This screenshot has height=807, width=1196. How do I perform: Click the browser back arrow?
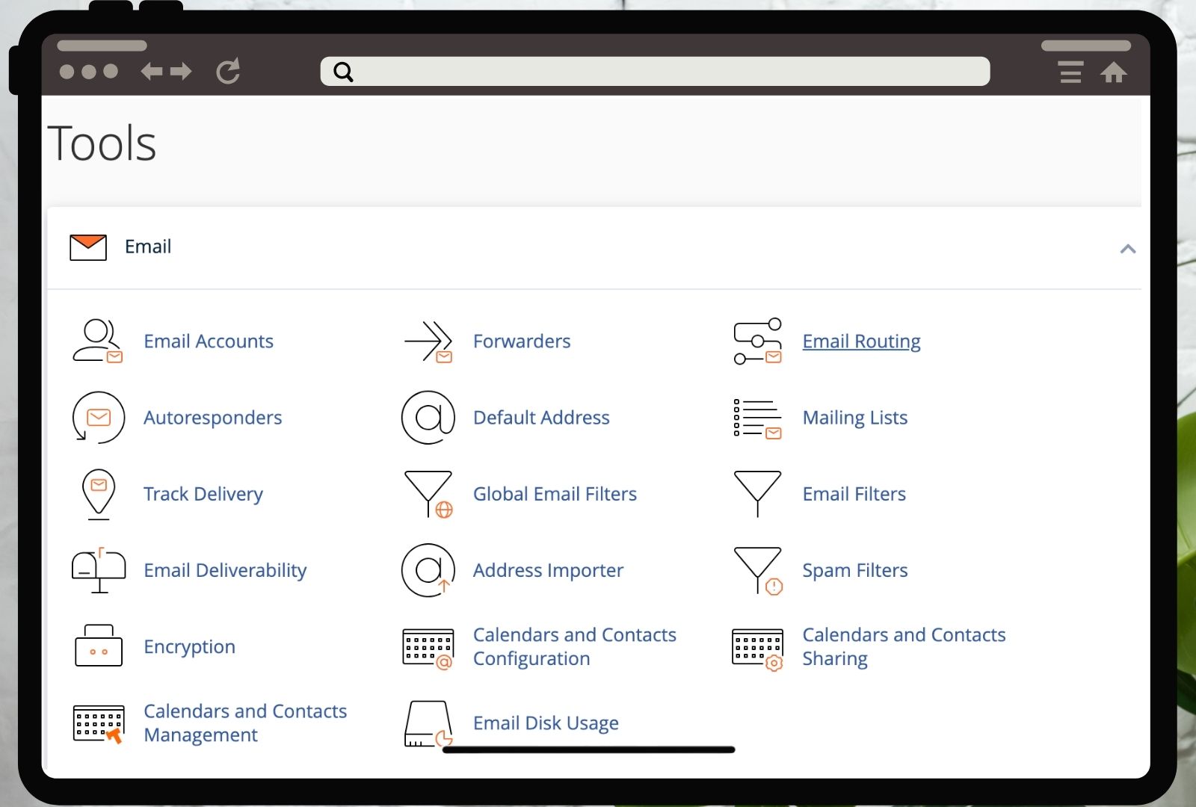click(x=152, y=72)
